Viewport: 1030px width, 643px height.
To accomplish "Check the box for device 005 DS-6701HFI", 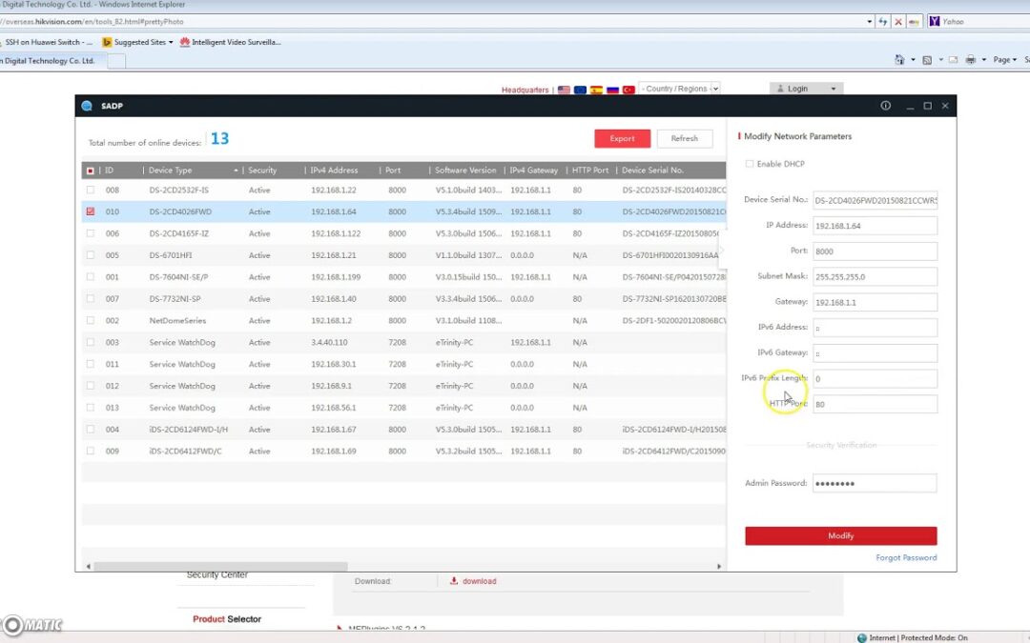I will [91, 255].
